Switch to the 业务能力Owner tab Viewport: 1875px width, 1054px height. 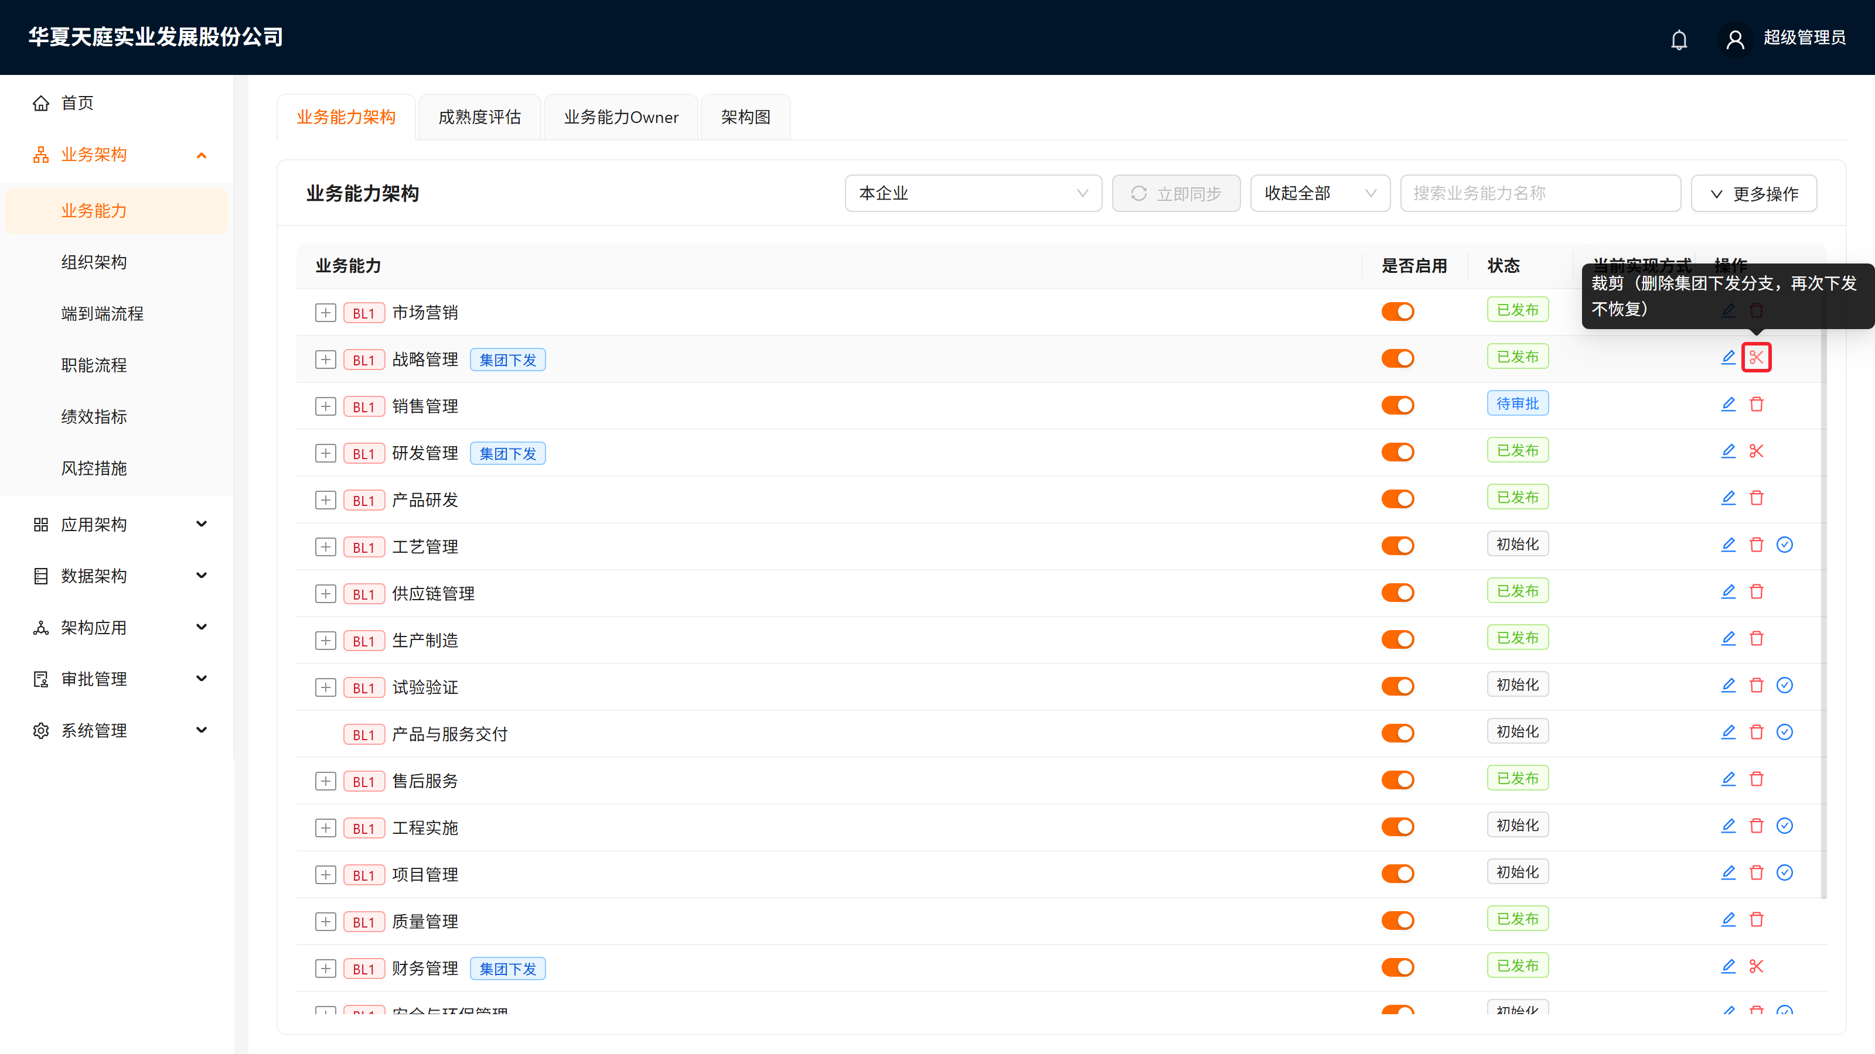pos(621,117)
